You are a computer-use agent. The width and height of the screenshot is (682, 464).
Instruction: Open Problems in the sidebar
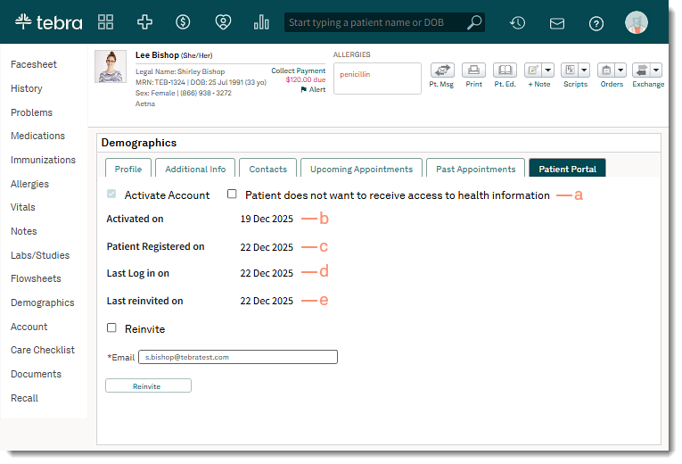[32, 112]
